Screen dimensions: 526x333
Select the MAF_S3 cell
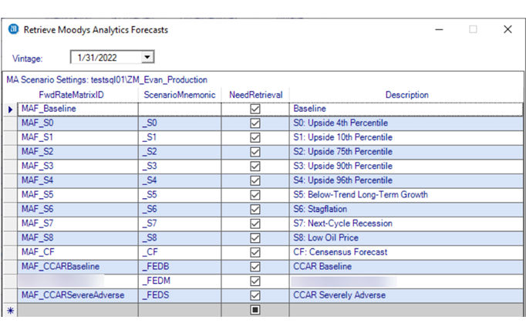click(77, 166)
